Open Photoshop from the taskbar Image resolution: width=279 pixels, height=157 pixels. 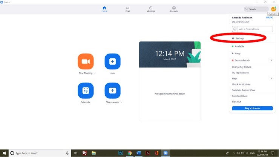pyautogui.click(x=121, y=153)
